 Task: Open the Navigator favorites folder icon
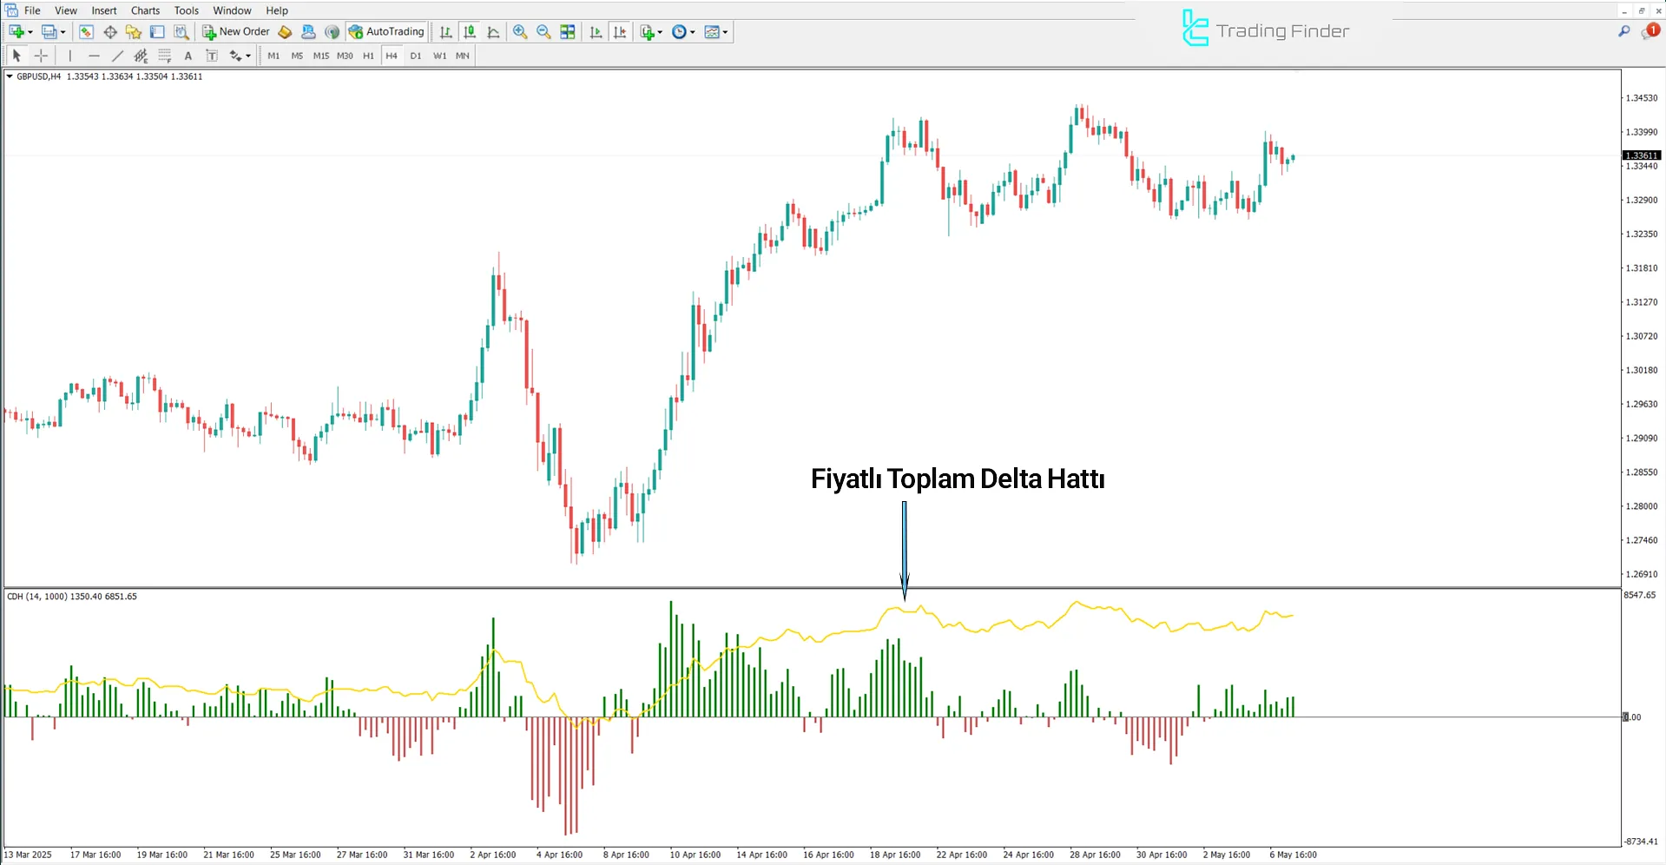[x=133, y=32]
